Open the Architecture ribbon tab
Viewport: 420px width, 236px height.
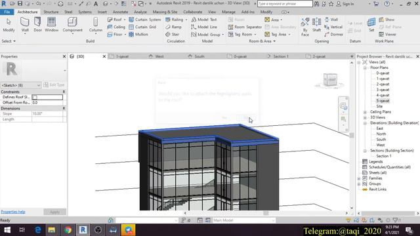tap(28, 12)
